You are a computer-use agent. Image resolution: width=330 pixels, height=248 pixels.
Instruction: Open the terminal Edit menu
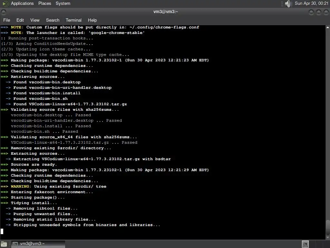[x=20, y=20]
